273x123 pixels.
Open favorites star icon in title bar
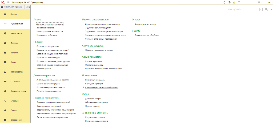(234, 2)
